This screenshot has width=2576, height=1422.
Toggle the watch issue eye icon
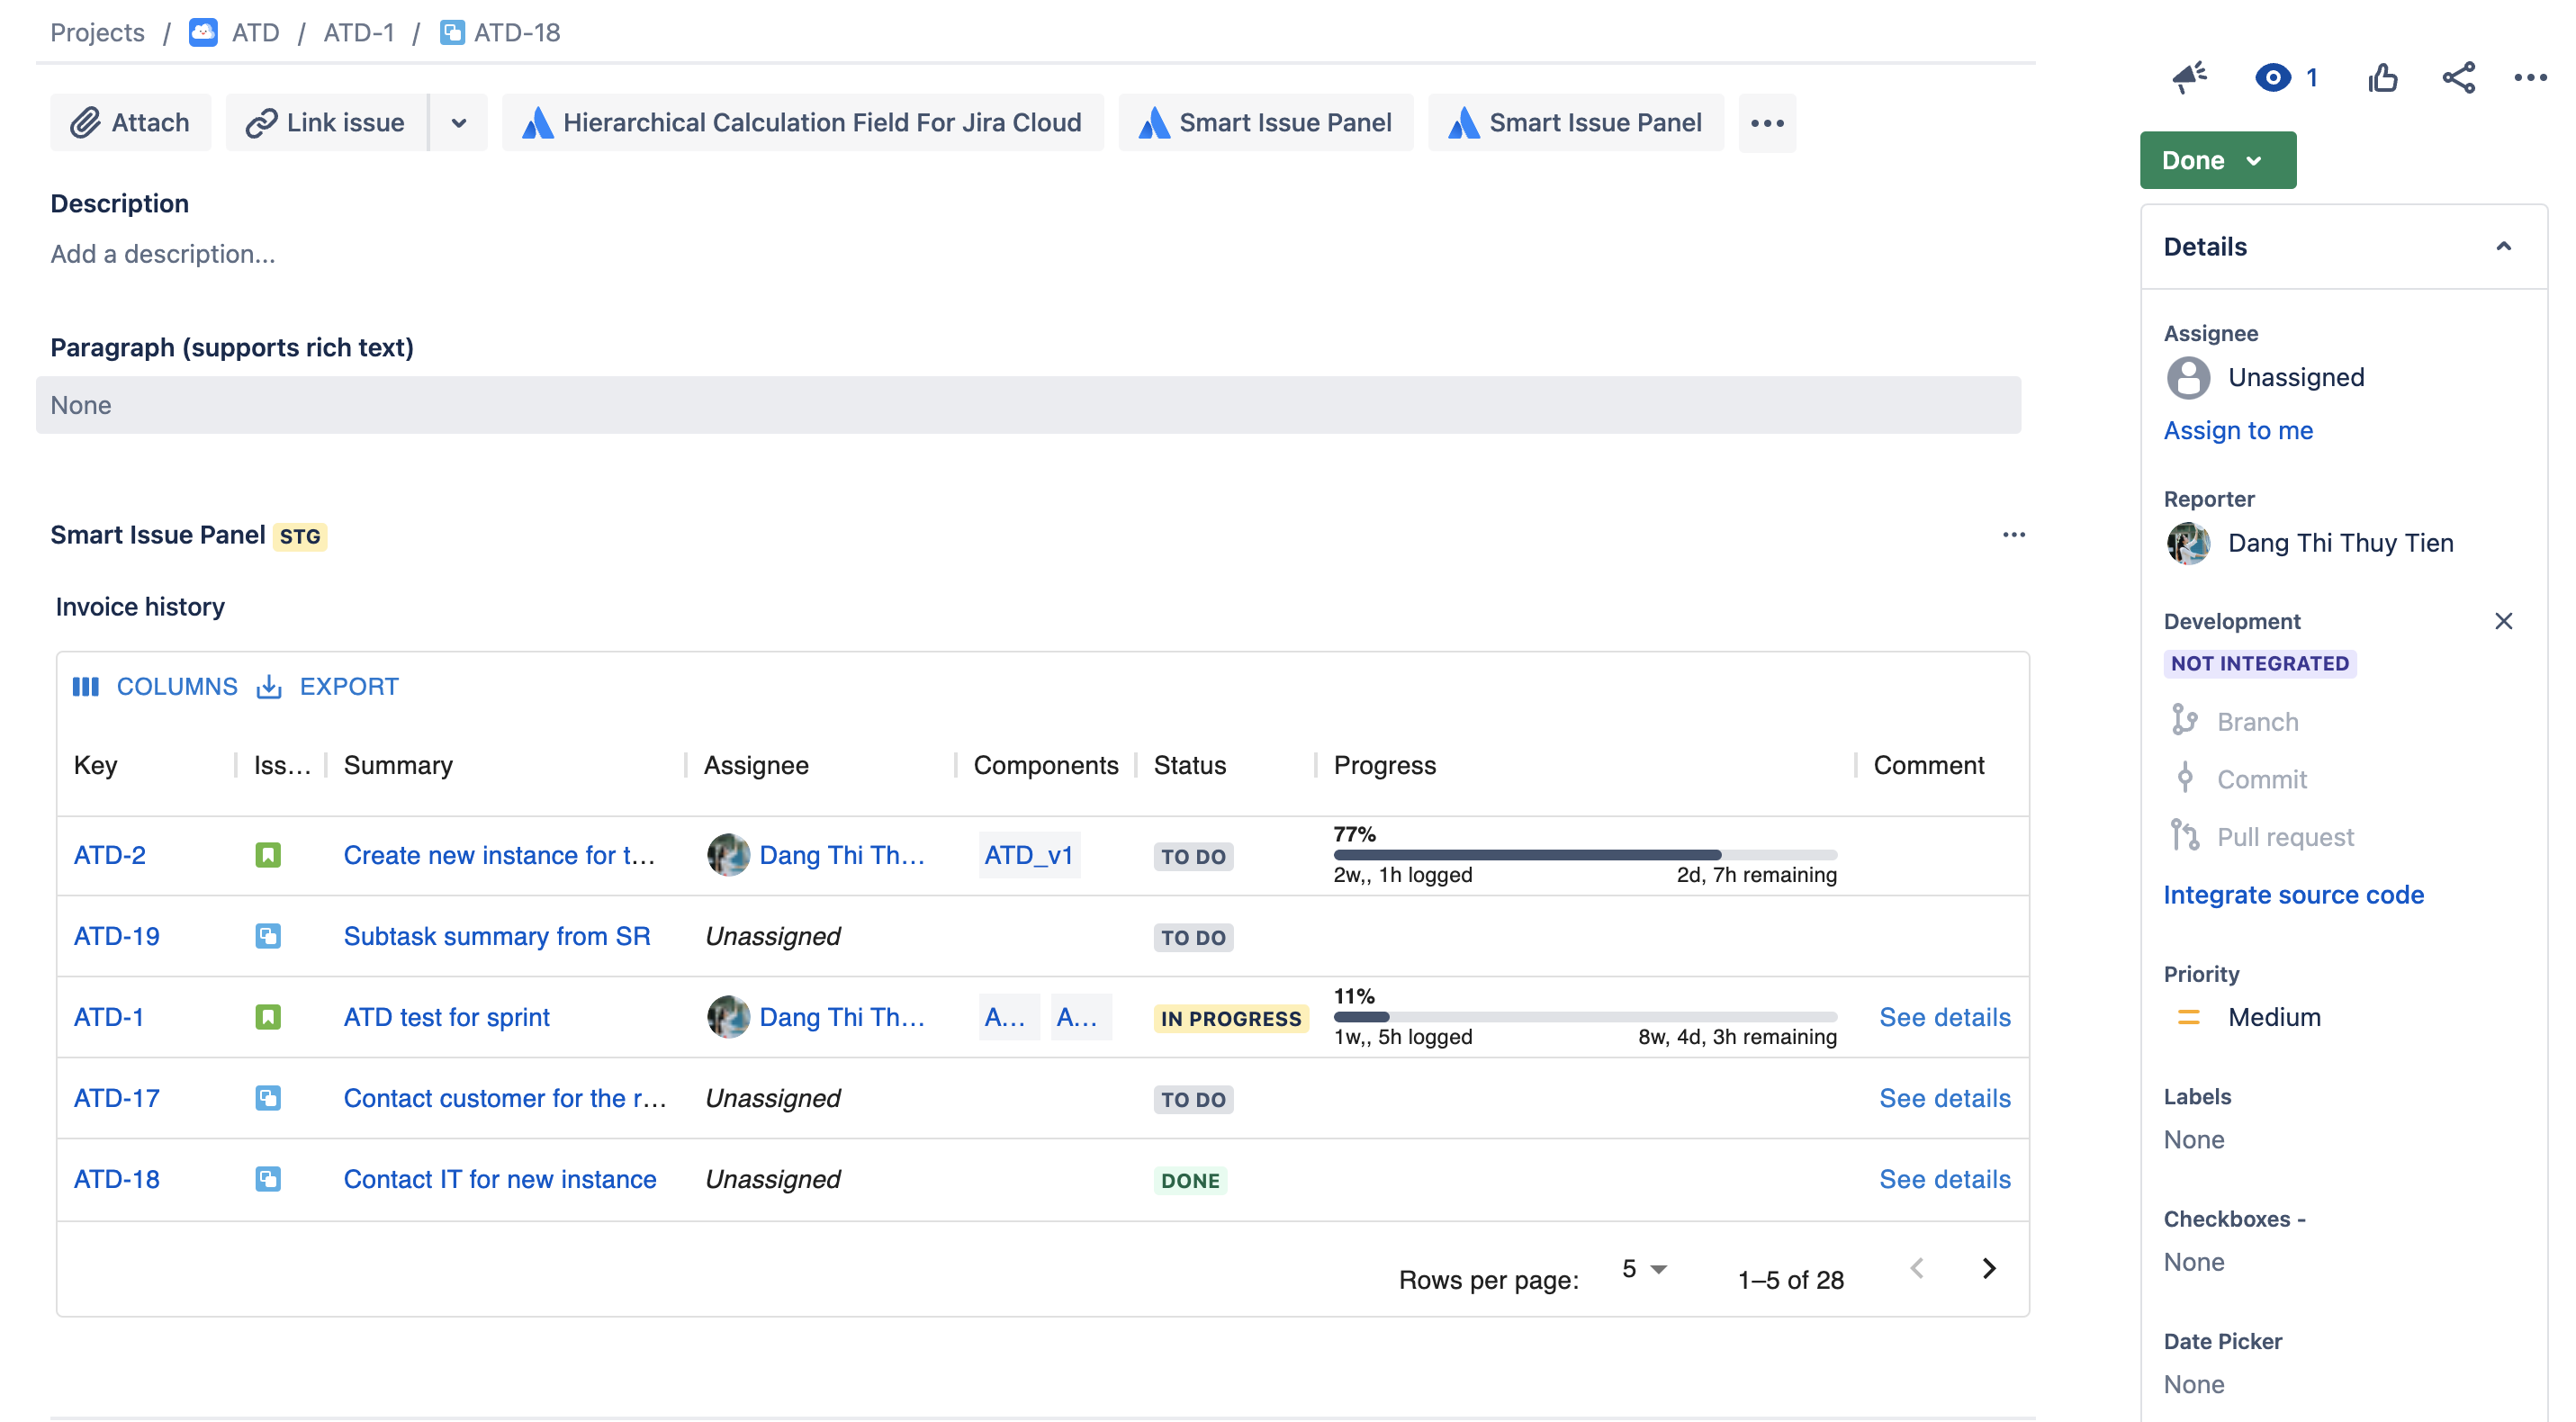(2272, 77)
